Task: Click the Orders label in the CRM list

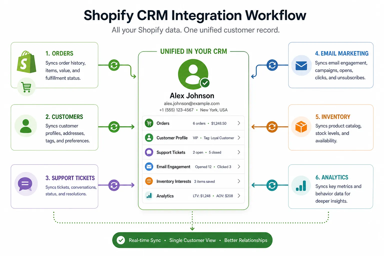Action: pyautogui.click(x=163, y=123)
